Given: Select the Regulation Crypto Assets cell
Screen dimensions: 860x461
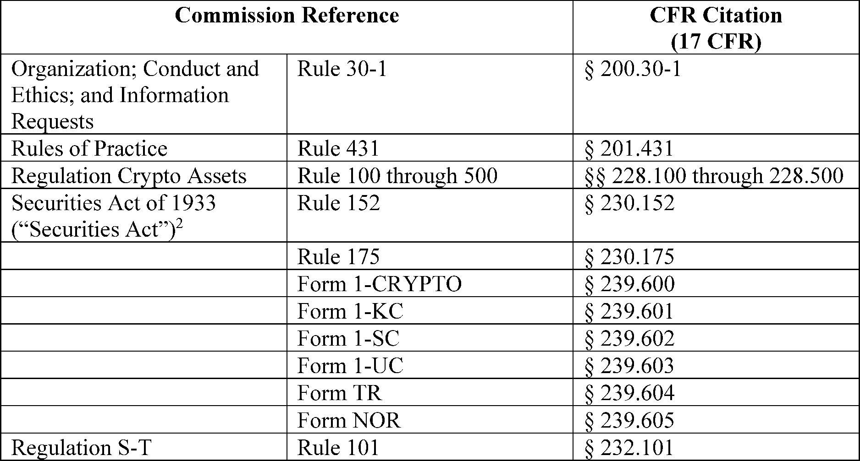Looking at the screenshot, I should tap(144, 174).
